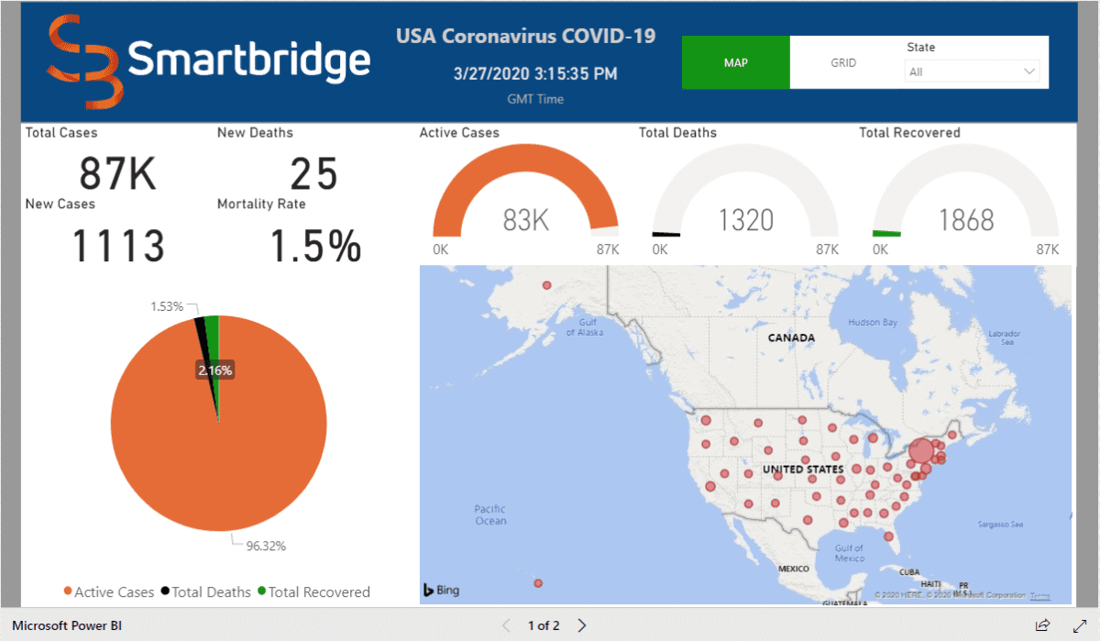Click the largest outbreak bubble near New York

pyautogui.click(x=920, y=450)
